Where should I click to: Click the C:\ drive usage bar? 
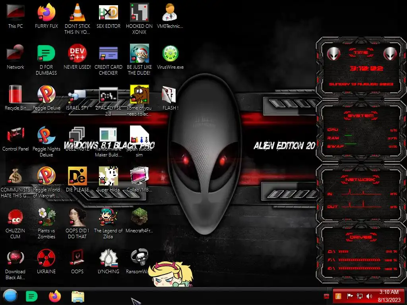click(343, 251)
